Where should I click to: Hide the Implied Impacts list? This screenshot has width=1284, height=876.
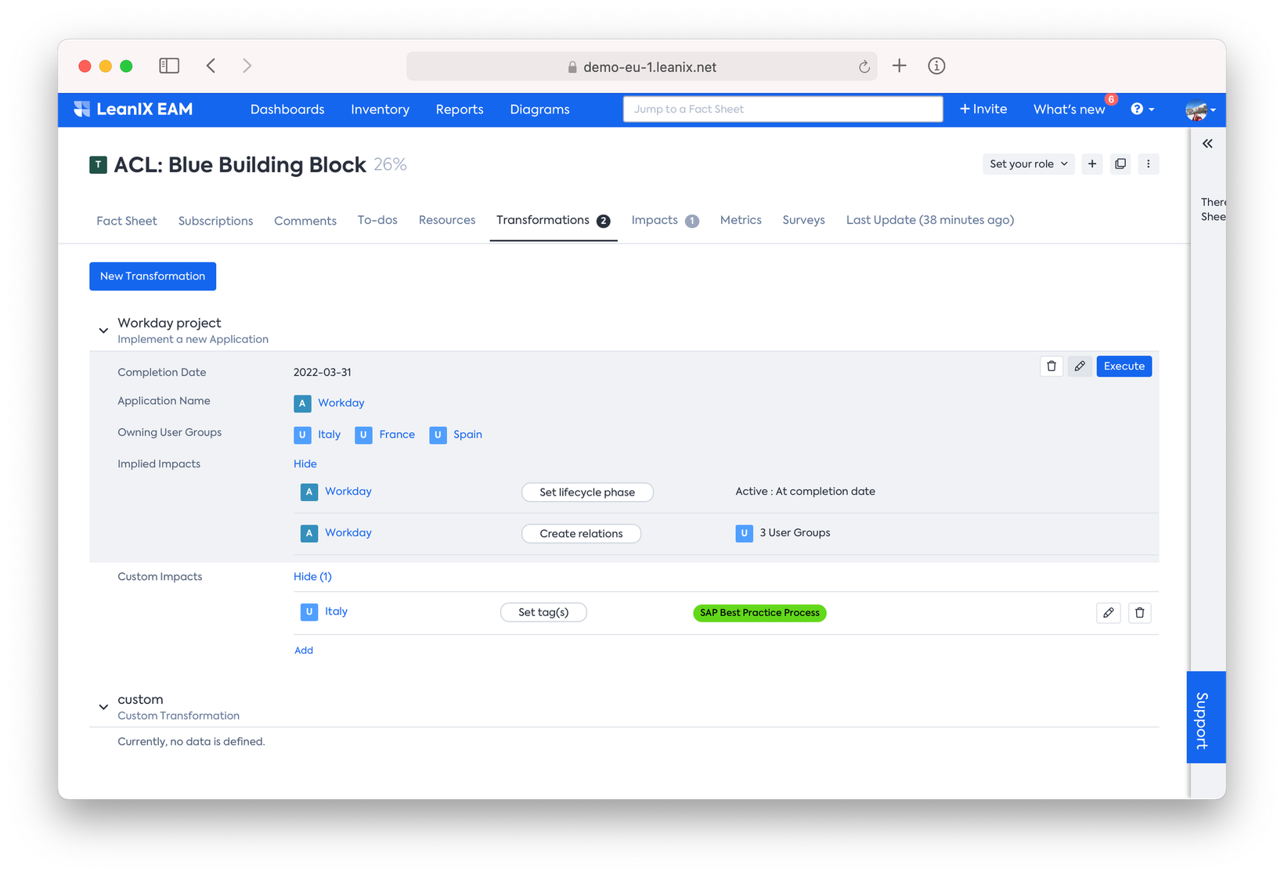coord(305,464)
